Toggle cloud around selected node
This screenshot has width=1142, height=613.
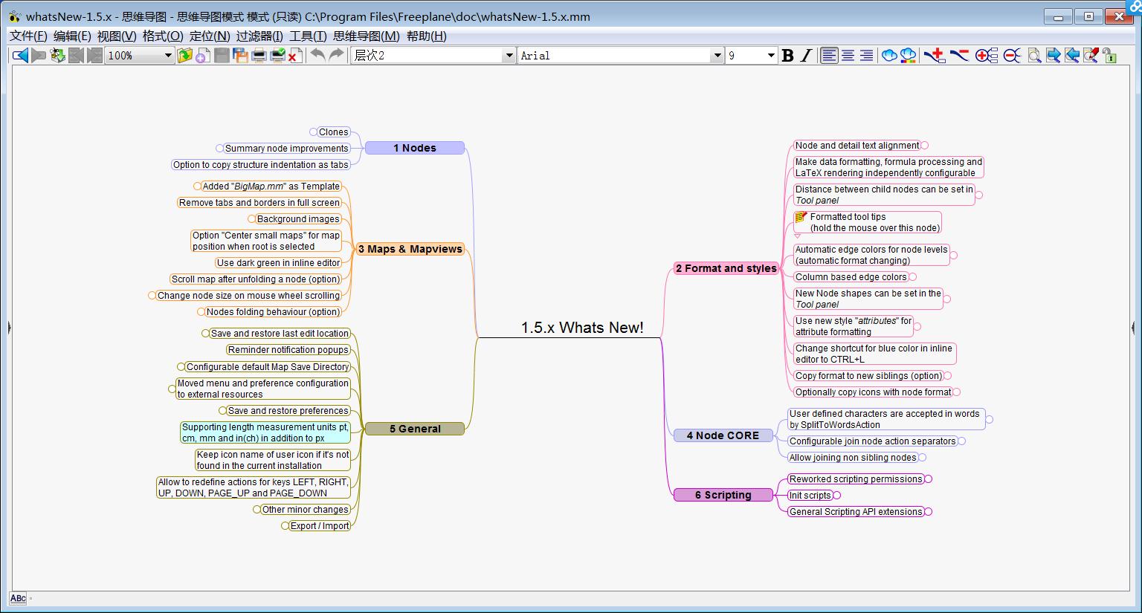pos(889,55)
